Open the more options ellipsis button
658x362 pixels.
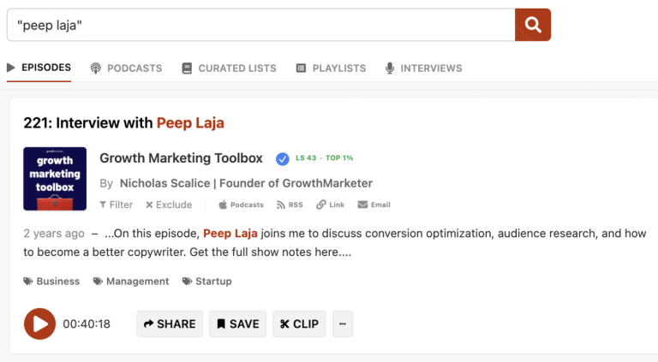click(x=343, y=323)
